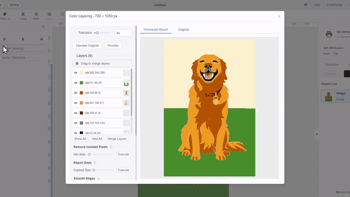Select Vector Generator in left panel
350x197 pixels.
coord(23,57)
